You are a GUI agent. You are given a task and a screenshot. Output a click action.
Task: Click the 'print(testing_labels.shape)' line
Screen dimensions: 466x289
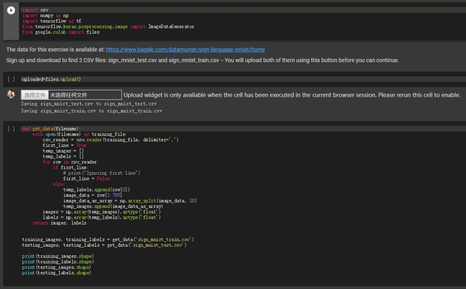[57, 273]
